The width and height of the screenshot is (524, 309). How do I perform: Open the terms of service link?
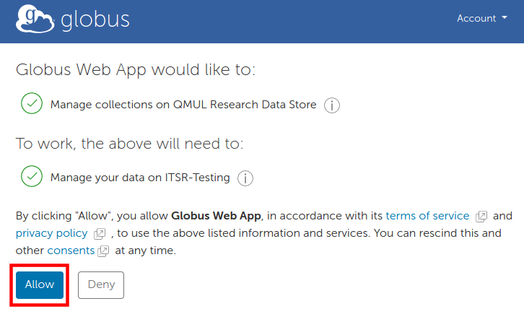427,216
